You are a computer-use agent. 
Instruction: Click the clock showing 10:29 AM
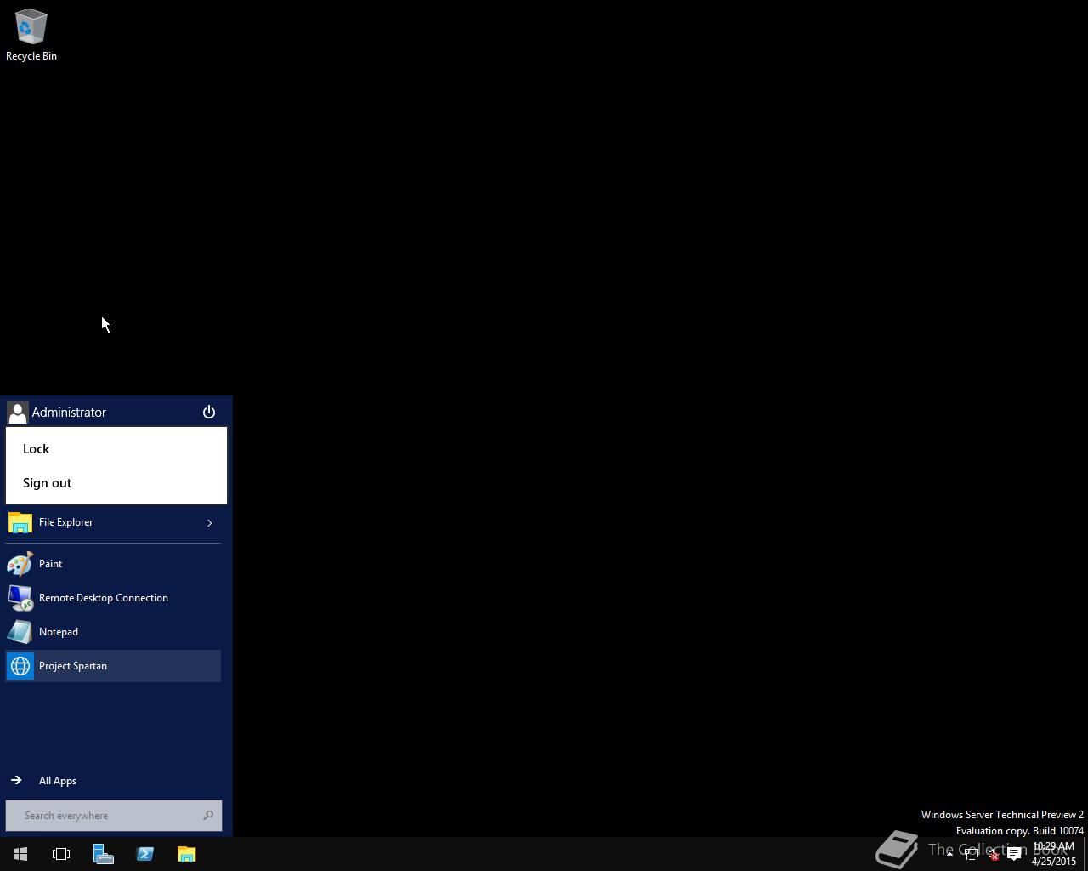[1054, 854]
